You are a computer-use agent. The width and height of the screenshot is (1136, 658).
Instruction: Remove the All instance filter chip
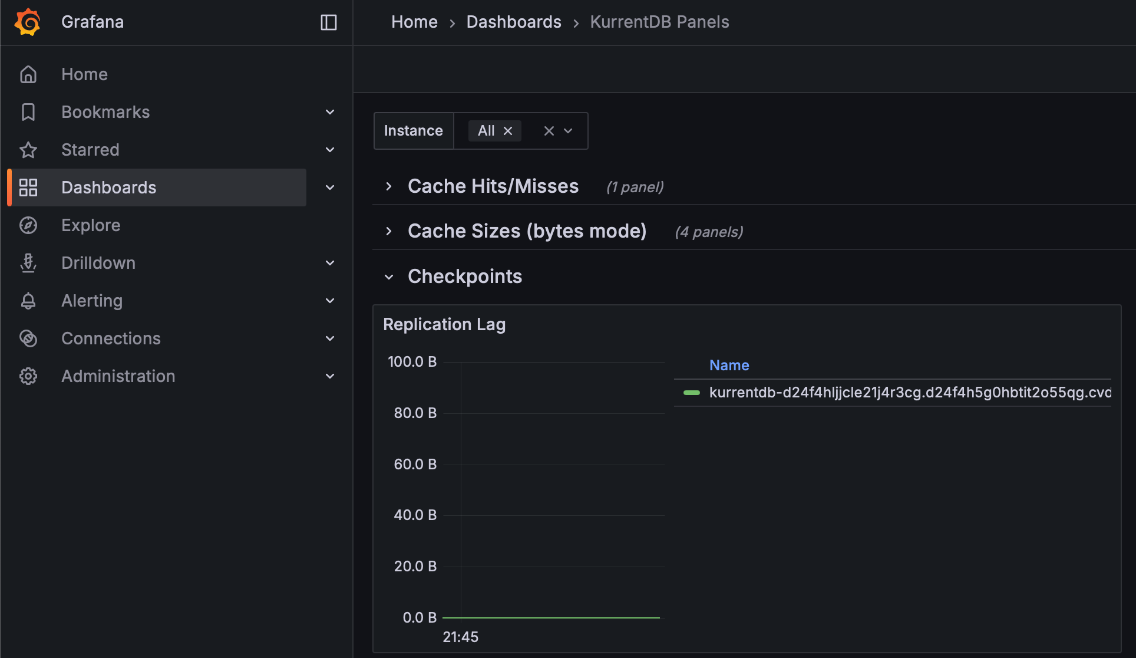point(508,130)
